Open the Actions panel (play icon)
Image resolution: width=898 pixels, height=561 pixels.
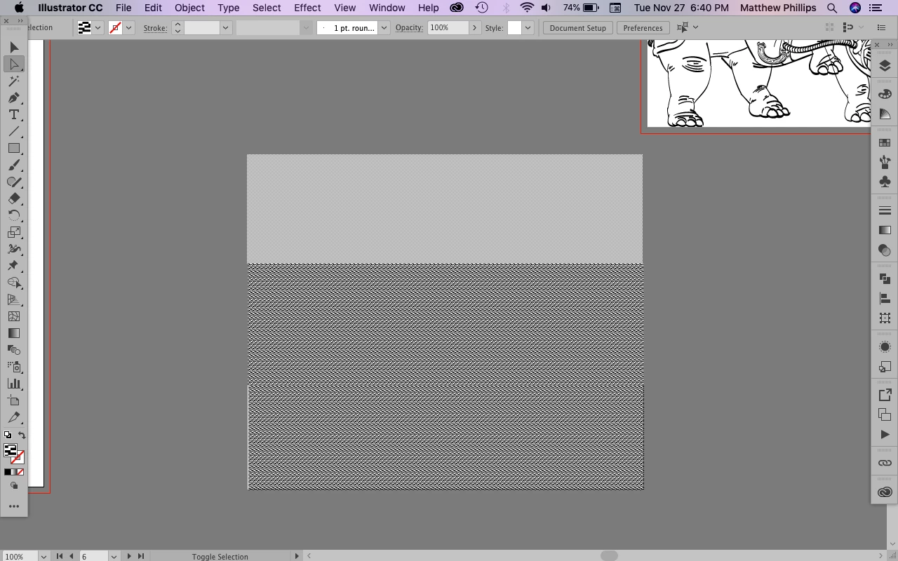(x=885, y=435)
